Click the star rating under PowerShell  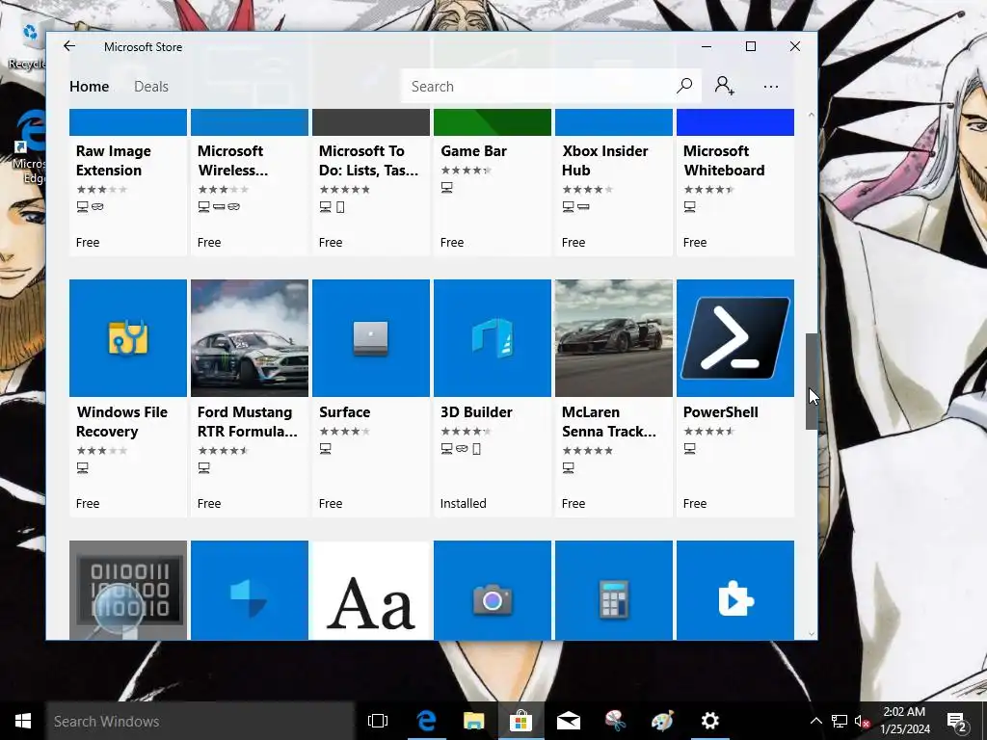(708, 431)
